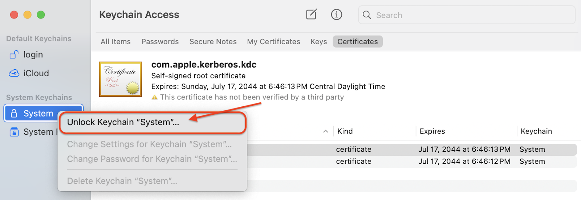The image size is (581, 200).
Task: Click "This certificate has not been verified" warning text
Action: pyautogui.click(x=252, y=97)
